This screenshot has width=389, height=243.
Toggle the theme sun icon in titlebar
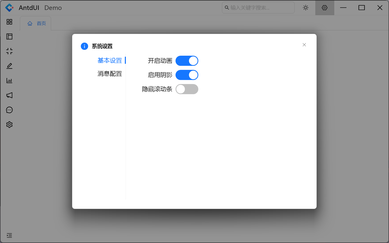tap(306, 8)
